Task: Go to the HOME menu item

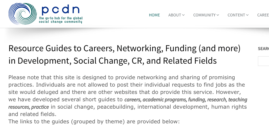Action: (x=154, y=15)
